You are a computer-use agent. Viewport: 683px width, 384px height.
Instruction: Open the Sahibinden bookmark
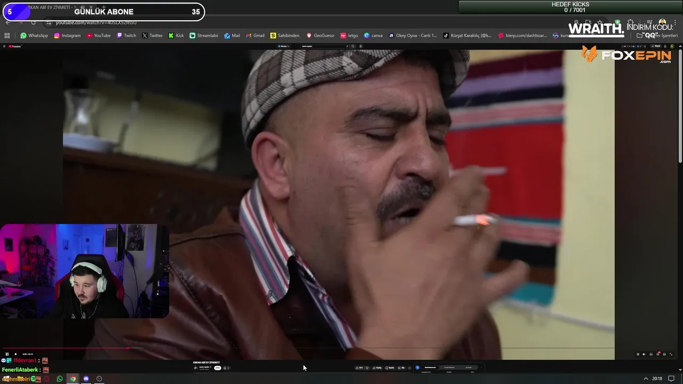click(x=285, y=35)
